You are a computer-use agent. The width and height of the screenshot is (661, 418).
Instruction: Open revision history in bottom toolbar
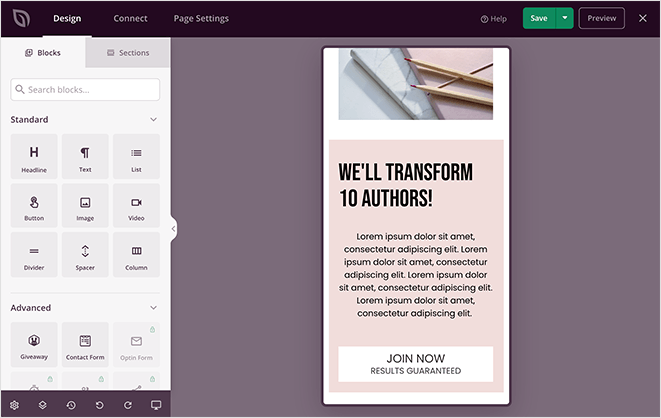[71, 405]
